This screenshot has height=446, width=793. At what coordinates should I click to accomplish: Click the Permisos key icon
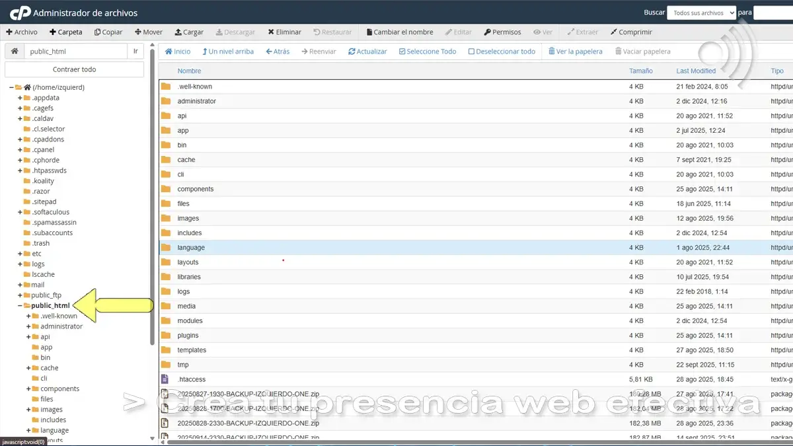pos(487,32)
